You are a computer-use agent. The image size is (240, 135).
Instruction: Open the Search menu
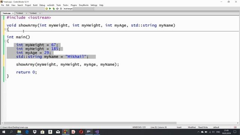pyautogui.click(x=20, y=5)
